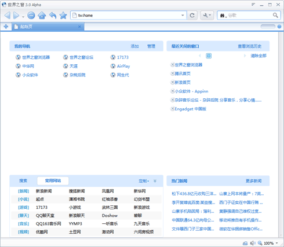Open the navigation history dropdown arrow

tap(23, 17)
